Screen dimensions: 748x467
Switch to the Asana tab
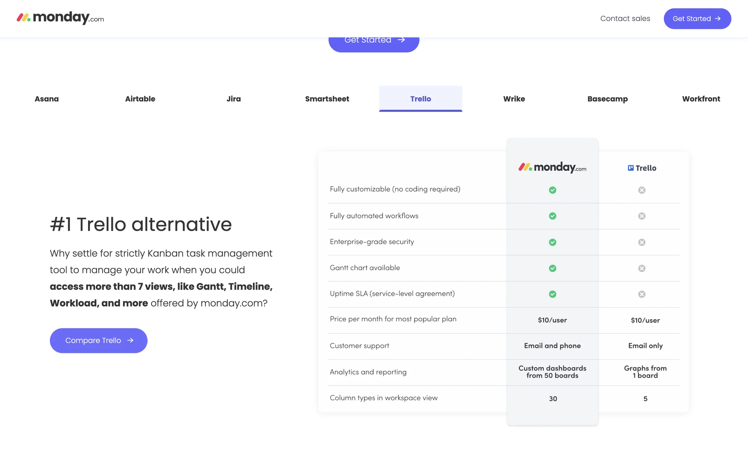[47, 99]
